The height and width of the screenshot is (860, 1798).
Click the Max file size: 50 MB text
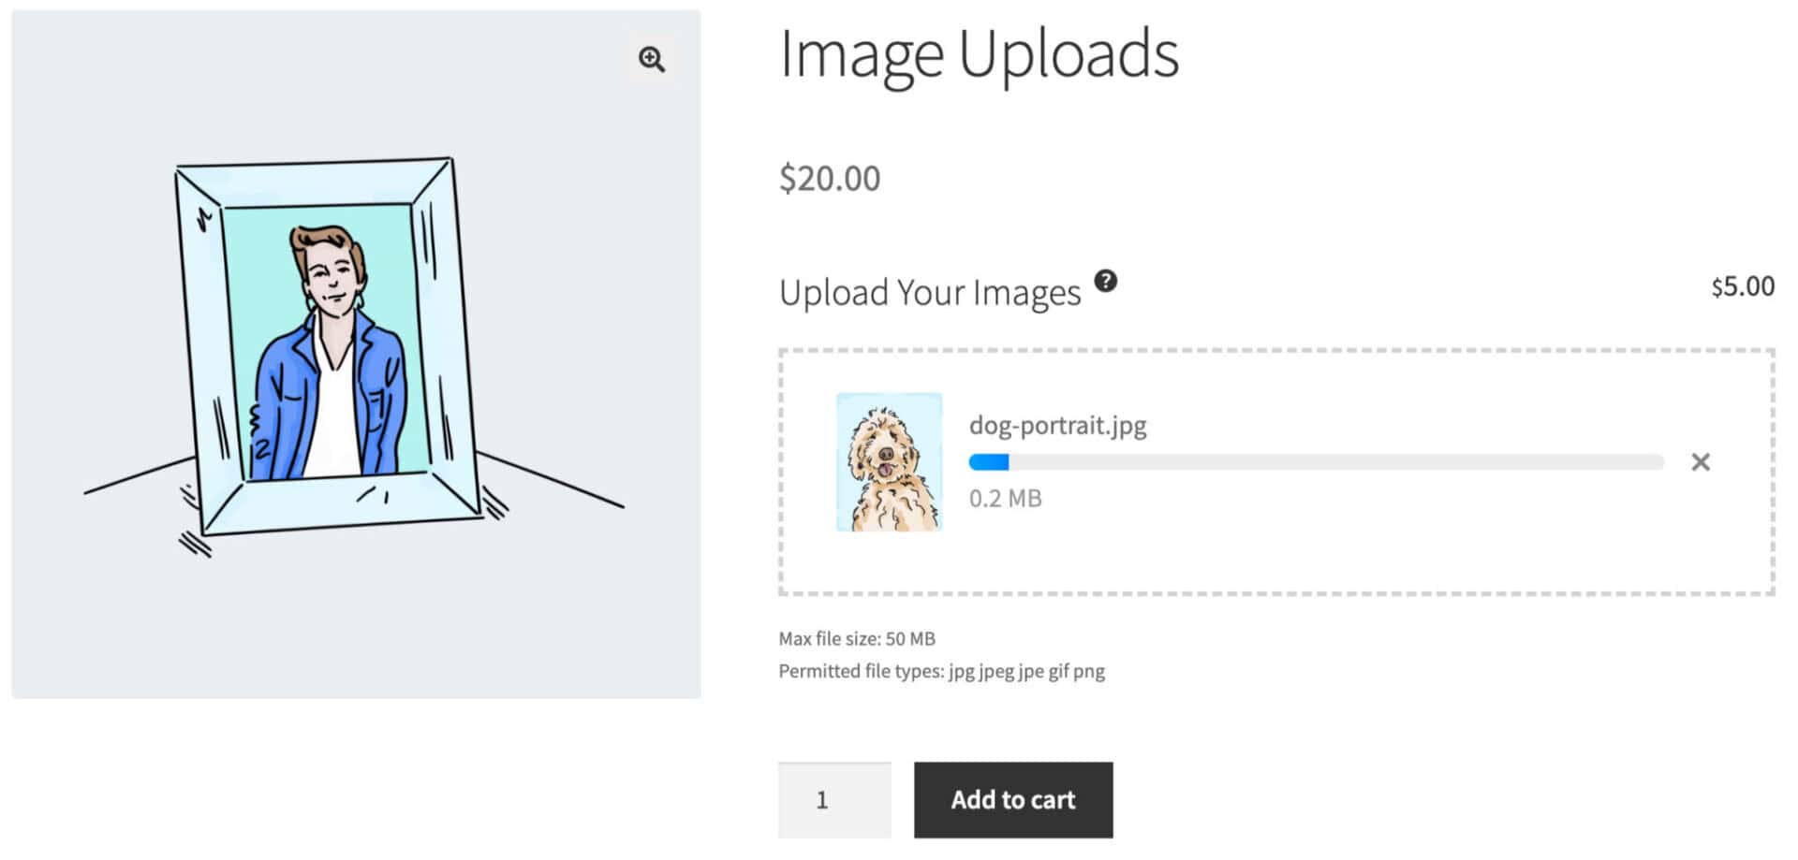click(x=857, y=639)
